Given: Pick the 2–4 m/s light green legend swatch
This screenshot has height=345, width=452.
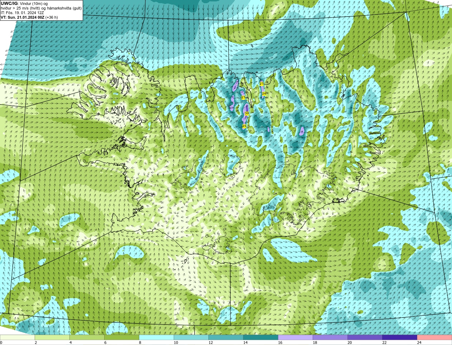Looking at the screenshot, I should pos(52,338).
